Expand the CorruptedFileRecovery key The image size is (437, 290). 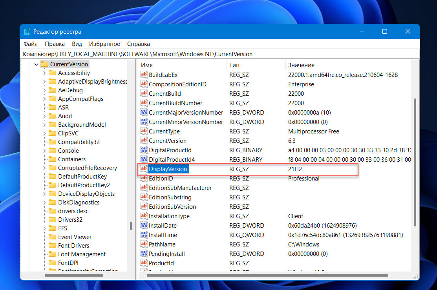pos(44,168)
